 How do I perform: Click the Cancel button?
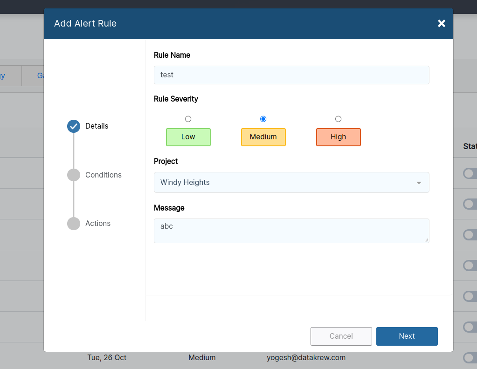tap(341, 336)
